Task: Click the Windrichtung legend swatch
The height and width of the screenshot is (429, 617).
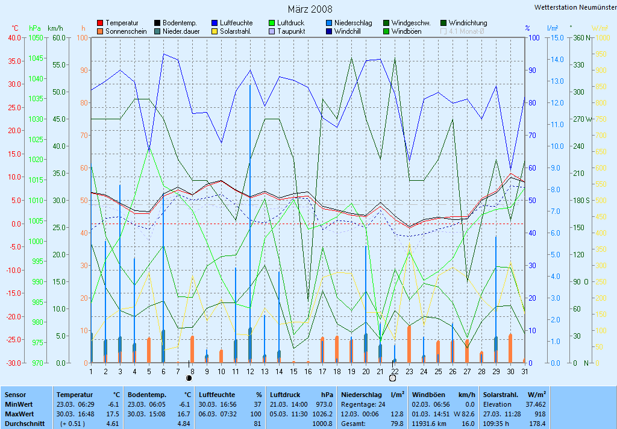Action: 443,23
